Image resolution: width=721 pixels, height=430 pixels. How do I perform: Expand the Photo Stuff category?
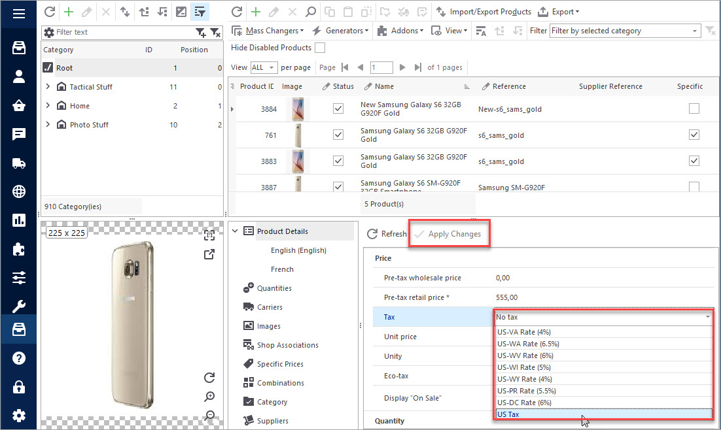[48, 124]
